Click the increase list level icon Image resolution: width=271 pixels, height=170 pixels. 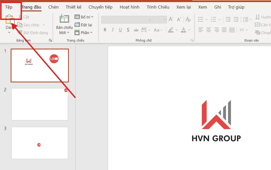[x=236, y=19]
